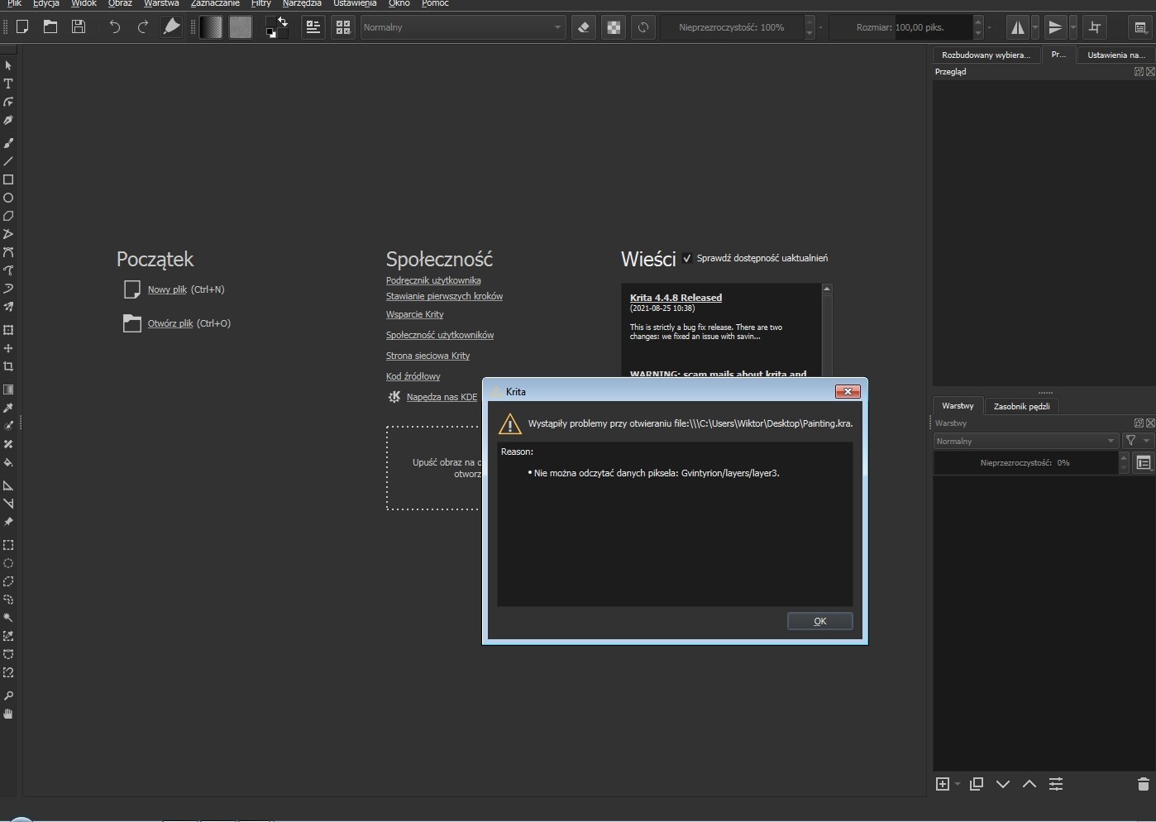Screen dimensions: 1156x822
Task: Toggle eraser mode in the toolbar
Action: click(x=584, y=27)
